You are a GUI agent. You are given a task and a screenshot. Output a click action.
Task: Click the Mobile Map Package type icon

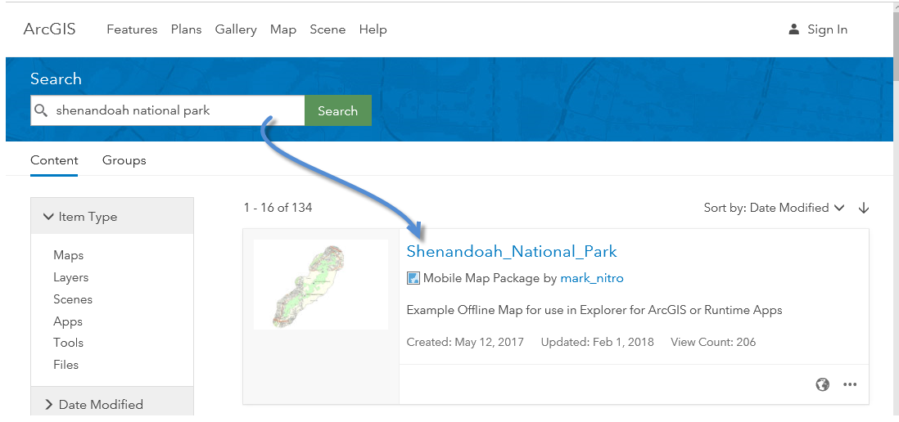(413, 278)
